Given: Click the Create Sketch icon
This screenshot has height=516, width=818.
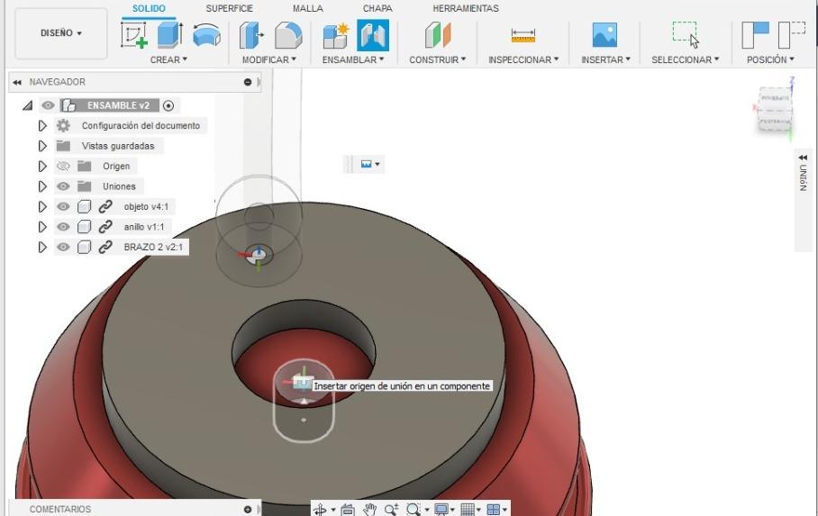Looking at the screenshot, I should pyautogui.click(x=134, y=35).
